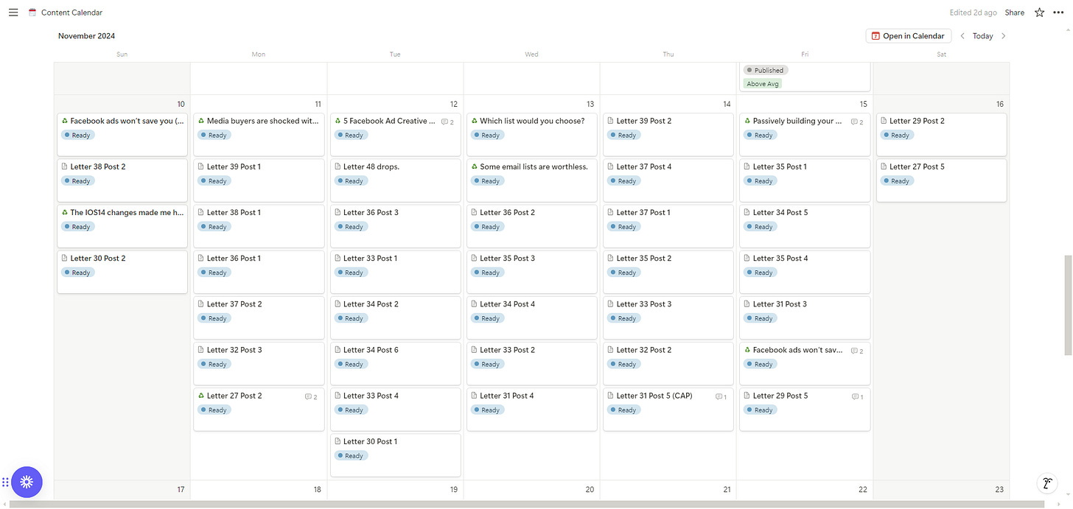Click recycle icon on The IOS14 changes card

[x=65, y=212]
